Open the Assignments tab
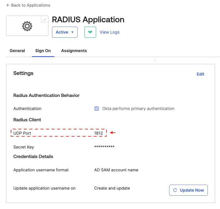 coord(74,51)
